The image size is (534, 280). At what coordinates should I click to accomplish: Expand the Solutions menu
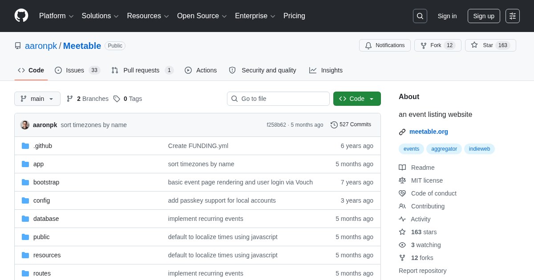pos(100,16)
